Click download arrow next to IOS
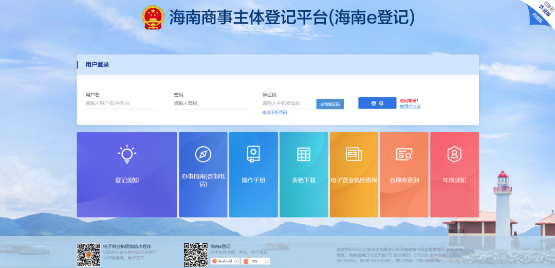Viewport: 555px width, 268px height. coord(267,261)
